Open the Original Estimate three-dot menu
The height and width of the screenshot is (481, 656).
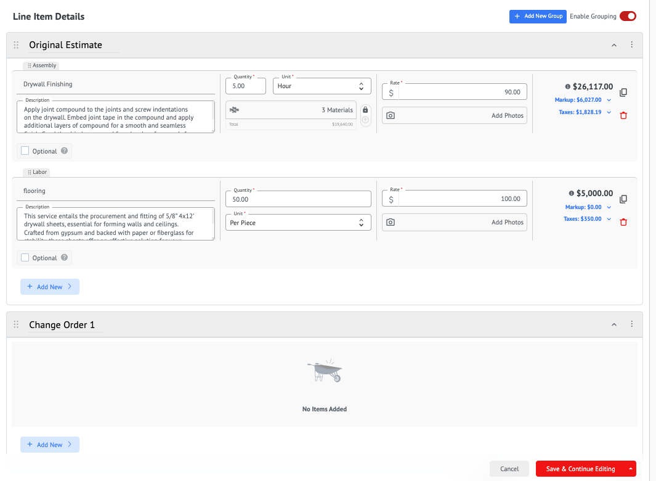tap(632, 45)
